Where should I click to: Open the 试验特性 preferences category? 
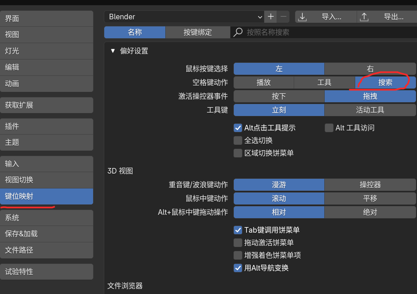47,272
